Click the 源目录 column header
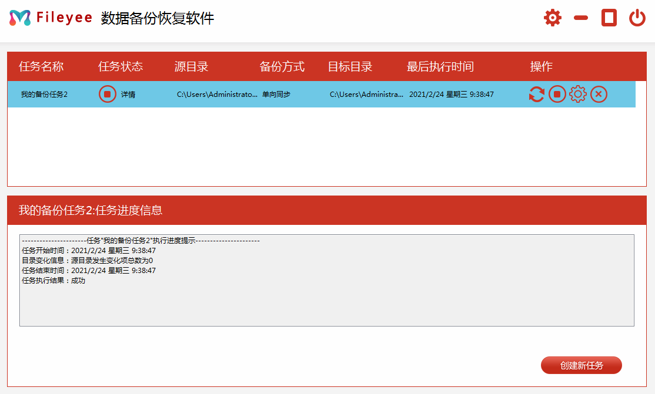The height and width of the screenshot is (394, 655). [x=191, y=66]
